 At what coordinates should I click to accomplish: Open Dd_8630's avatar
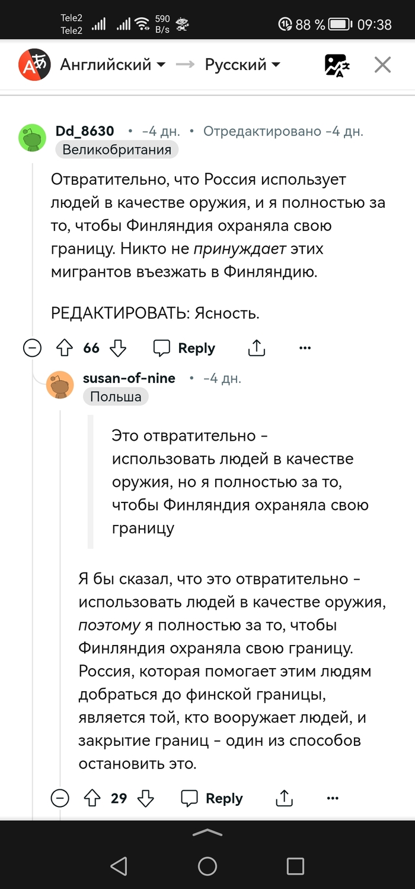33,138
